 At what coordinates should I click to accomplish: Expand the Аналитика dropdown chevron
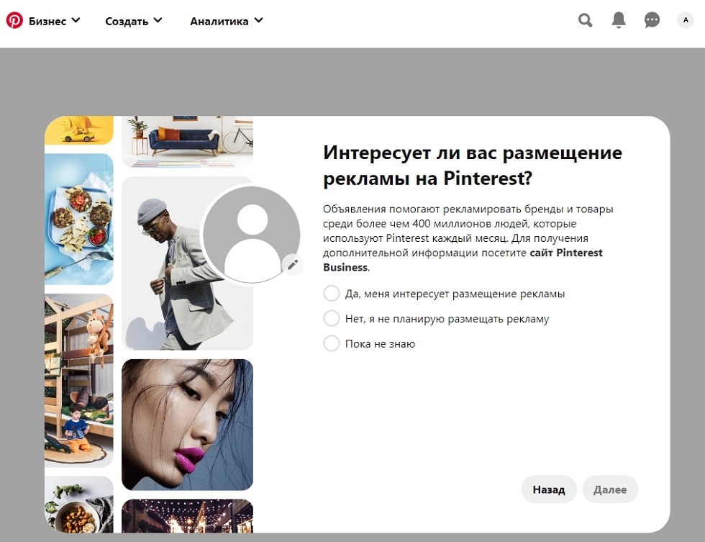pos(258,21)
